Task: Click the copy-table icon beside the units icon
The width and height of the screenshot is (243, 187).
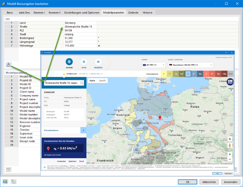Action: pyautogui.click(x=14, y=182)
